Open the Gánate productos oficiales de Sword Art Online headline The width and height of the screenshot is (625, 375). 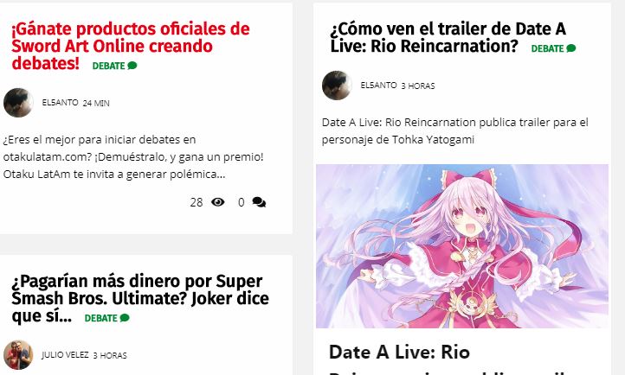point(131,46)
